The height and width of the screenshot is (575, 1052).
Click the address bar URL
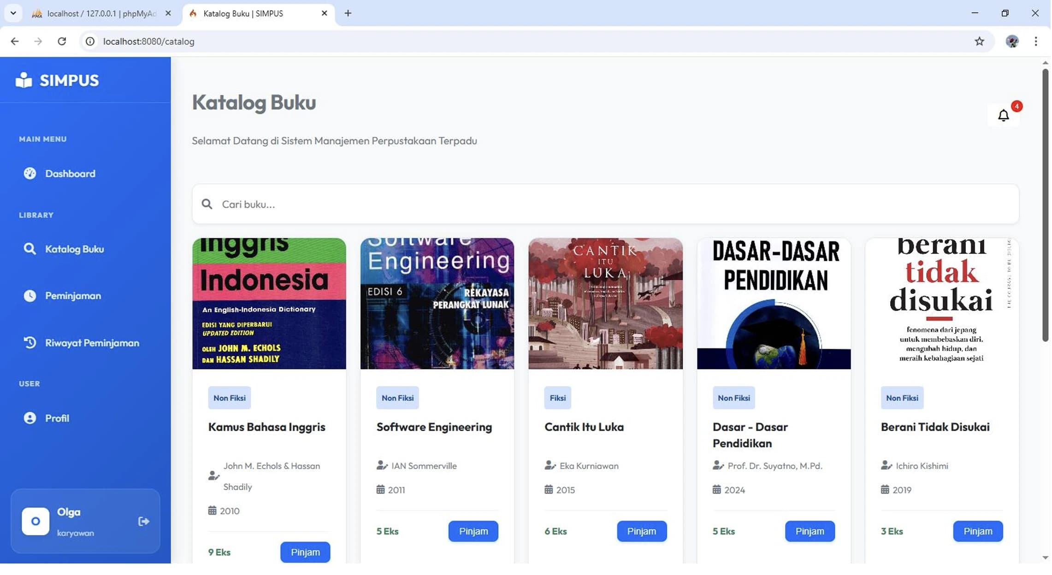tap(148, 41)
